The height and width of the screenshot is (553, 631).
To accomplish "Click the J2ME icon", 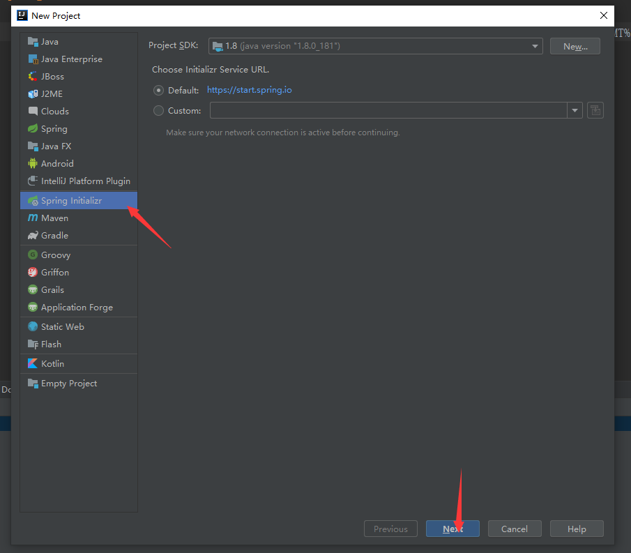I will pos(33,93).
